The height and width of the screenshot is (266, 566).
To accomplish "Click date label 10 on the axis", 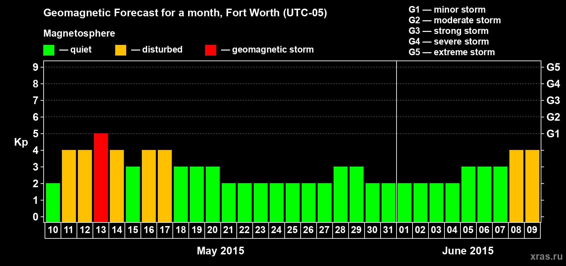I will (53, 230).
